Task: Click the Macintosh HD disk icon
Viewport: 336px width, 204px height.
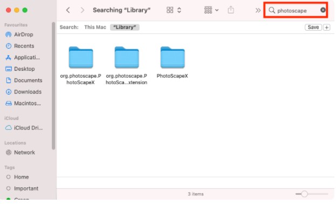Action: point(8,104)
